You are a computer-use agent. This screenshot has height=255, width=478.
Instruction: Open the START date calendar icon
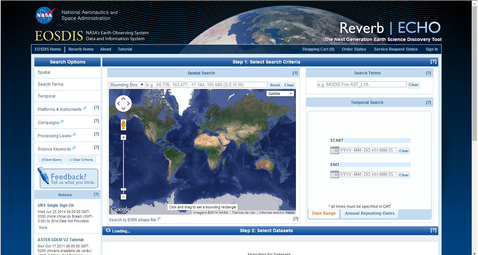coord(335,150)
